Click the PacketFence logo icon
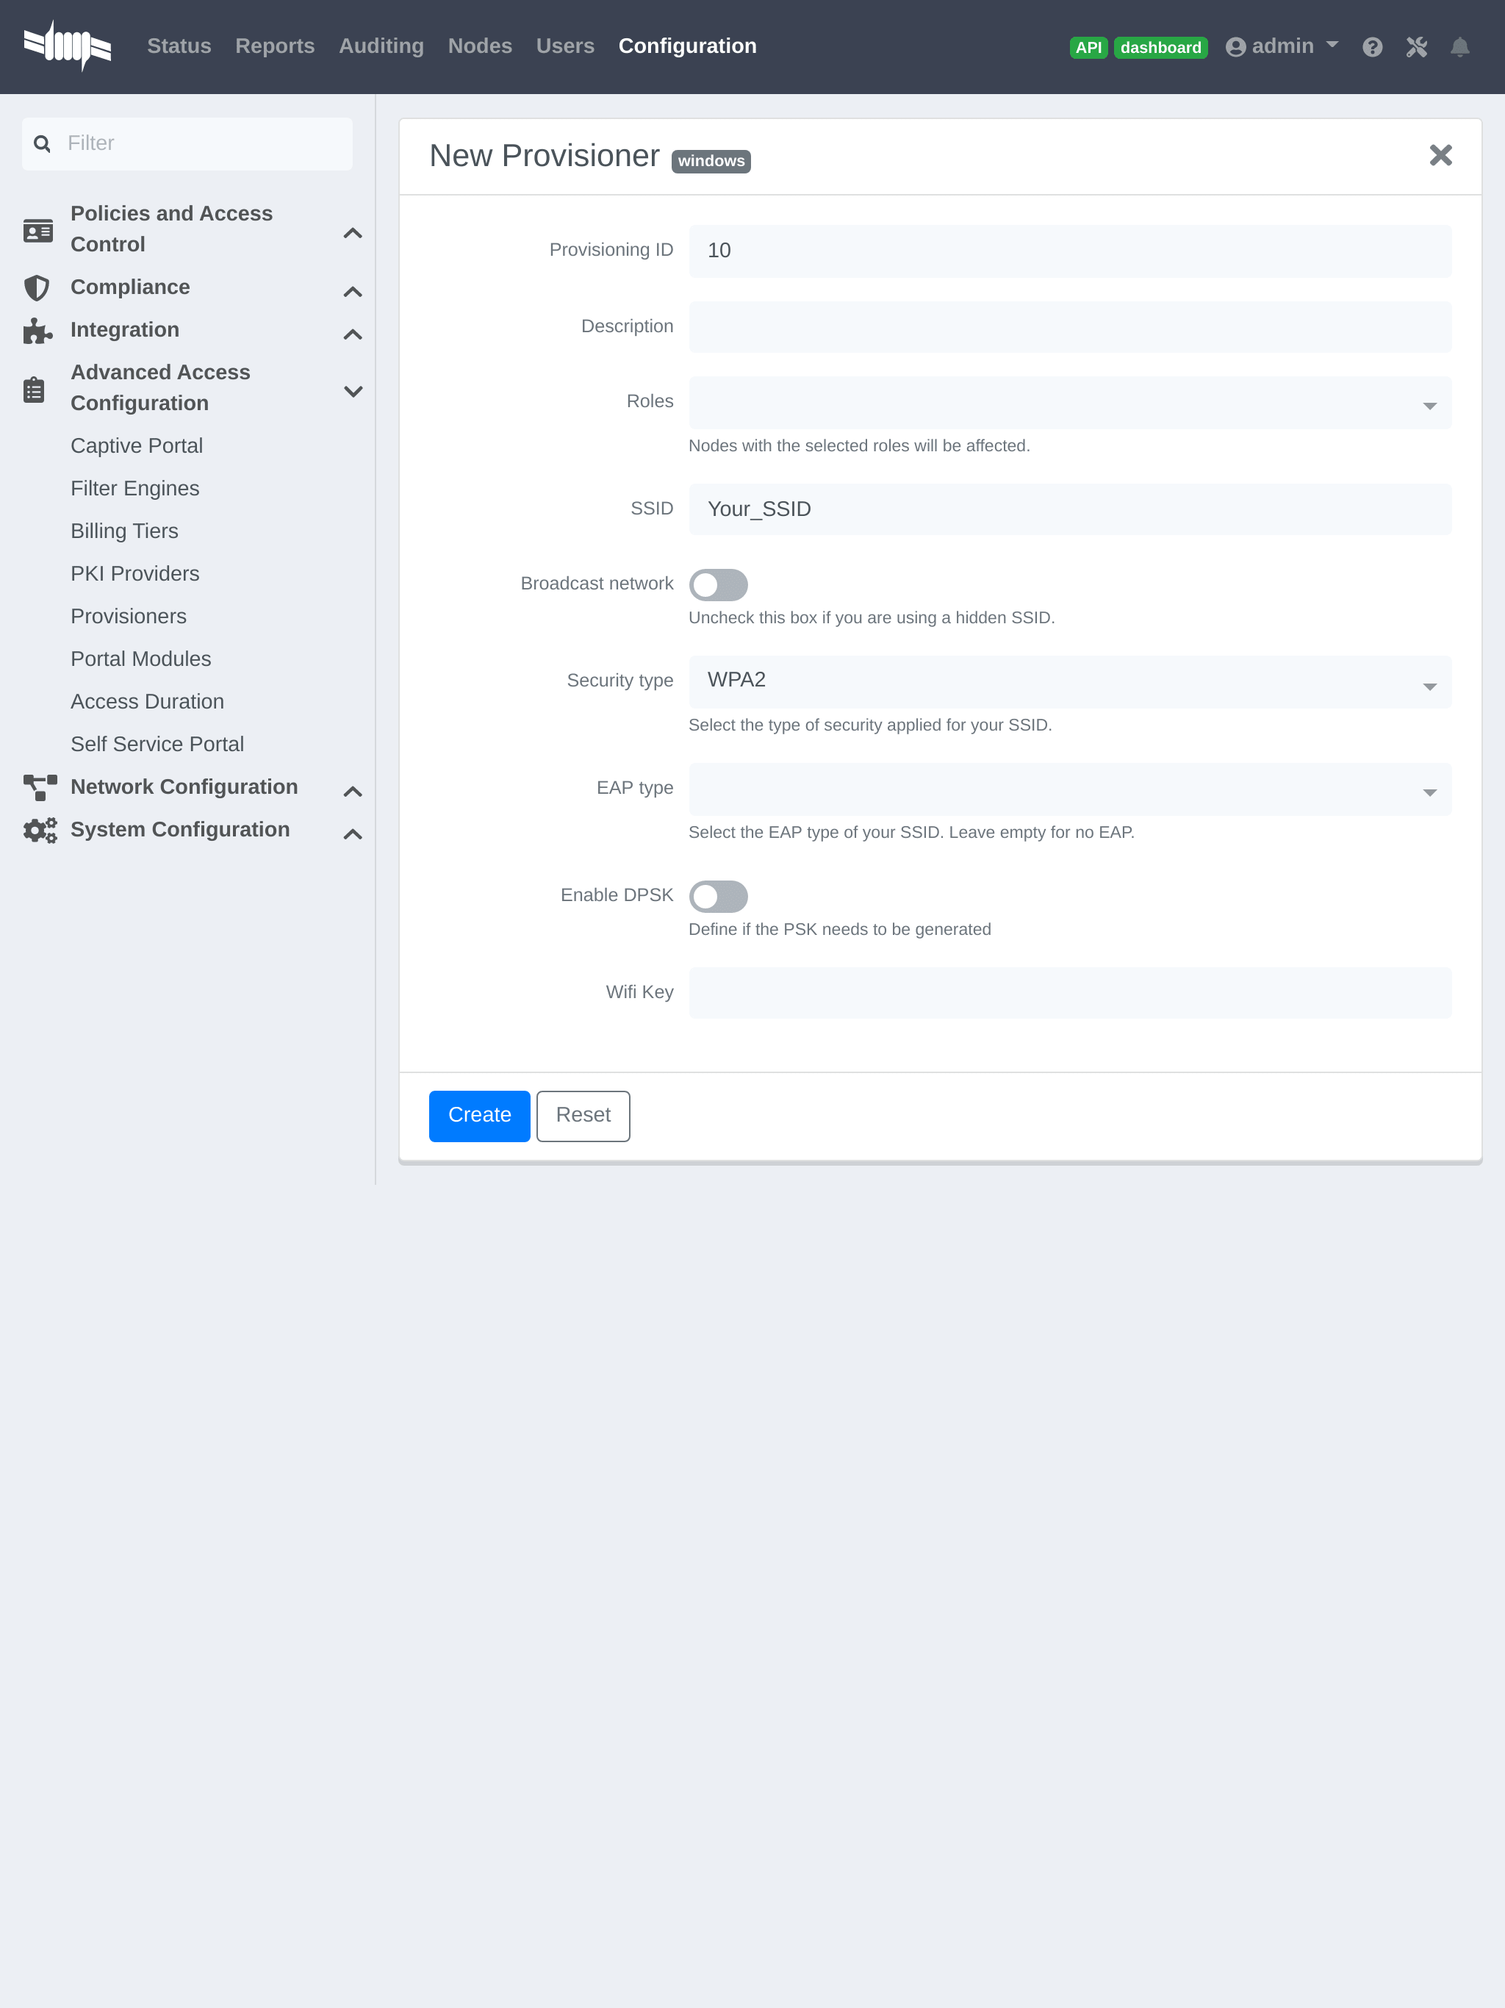 tap(67, 46)
